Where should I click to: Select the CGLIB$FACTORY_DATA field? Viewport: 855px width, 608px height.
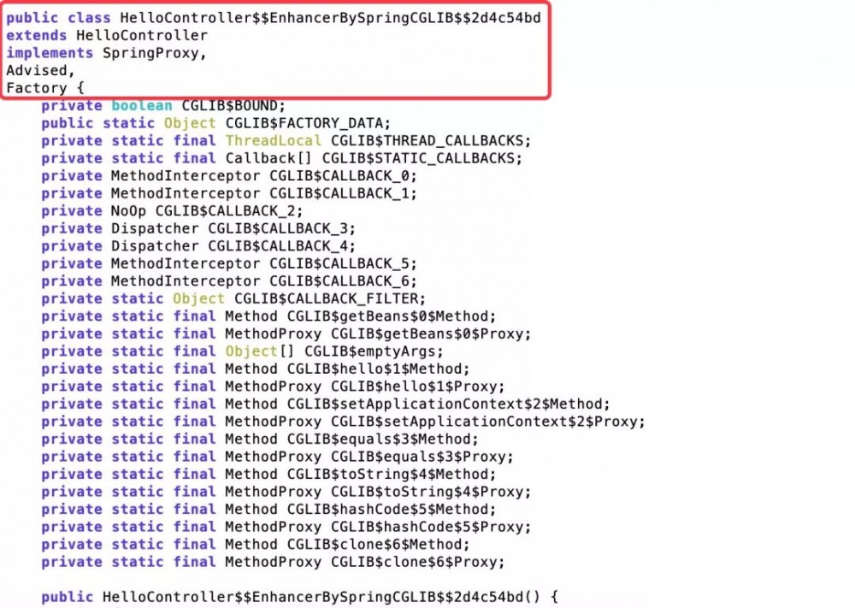point(216,123)
